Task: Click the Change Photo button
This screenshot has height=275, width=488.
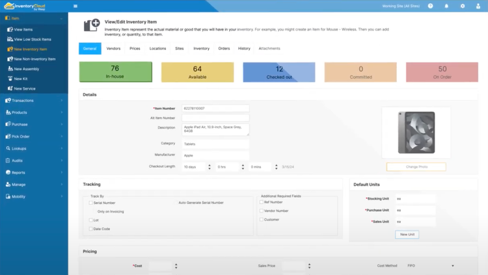Action: pos(416,166)
